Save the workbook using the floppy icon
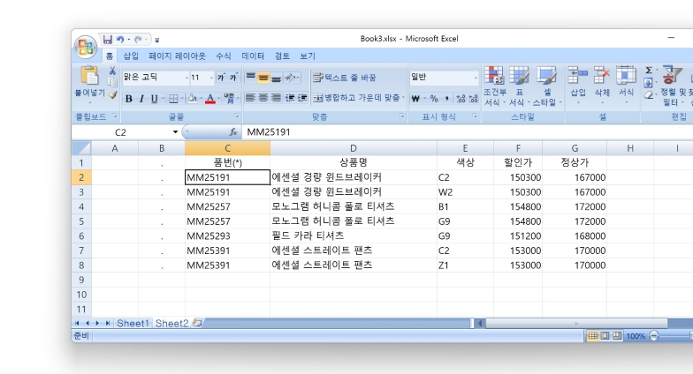 click(108, 40)
